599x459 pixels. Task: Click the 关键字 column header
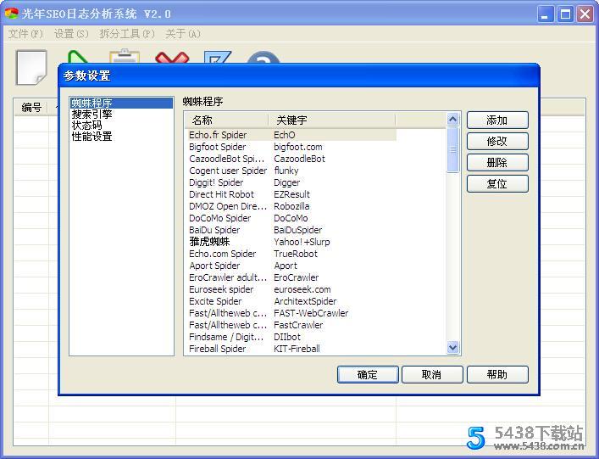point(331,120)
